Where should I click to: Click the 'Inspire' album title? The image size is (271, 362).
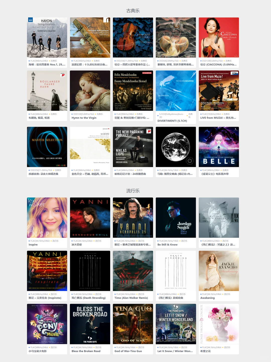click(33, 245)
